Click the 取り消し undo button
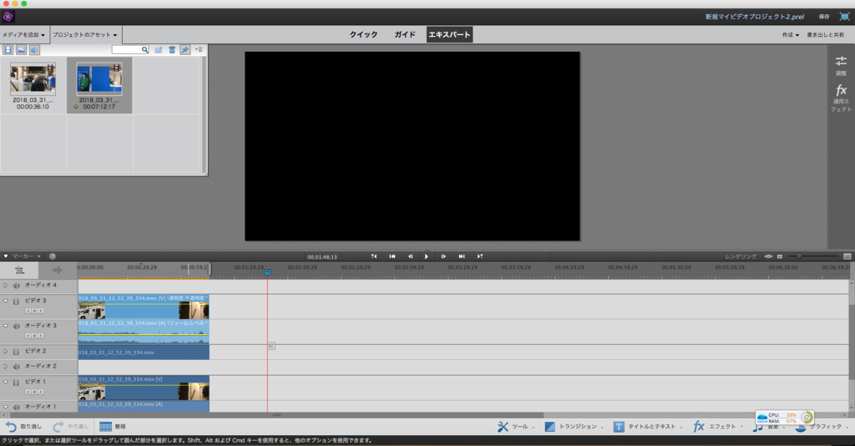This screenshot has height=446, width=855. (23, 426)
